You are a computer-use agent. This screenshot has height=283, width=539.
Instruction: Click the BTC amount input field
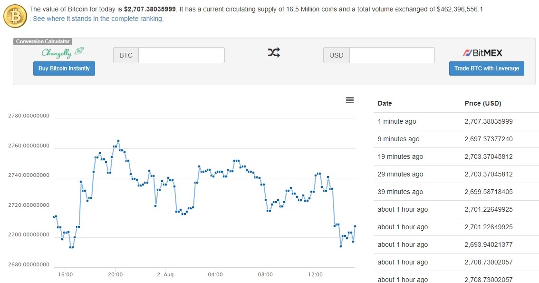(x=182, y=55)
